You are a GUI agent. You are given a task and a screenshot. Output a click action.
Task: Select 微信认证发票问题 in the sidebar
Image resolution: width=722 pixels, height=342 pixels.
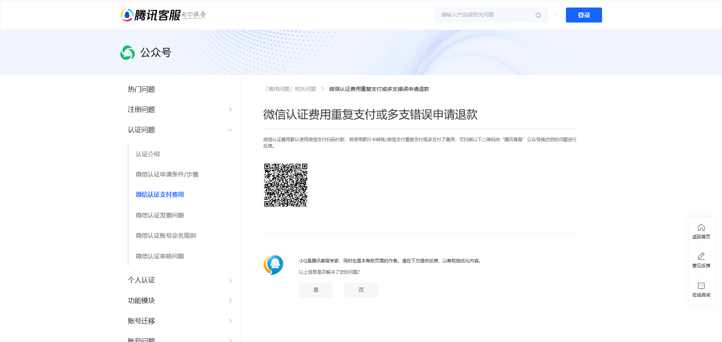160,215
